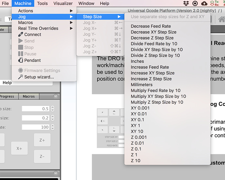225x180 pixels.
Task: Click the Z- jog button
Action: point(42,156)
